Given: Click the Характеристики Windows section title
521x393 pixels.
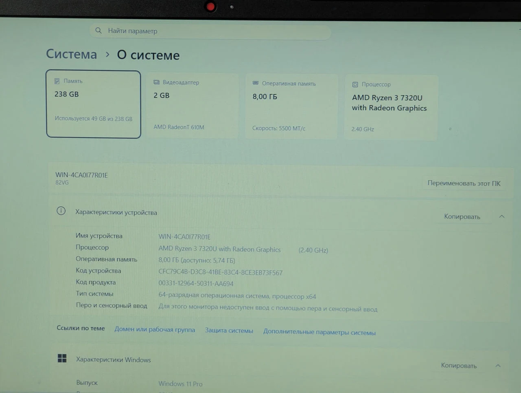Looking at the screenshot, I should tap(114, 360).
